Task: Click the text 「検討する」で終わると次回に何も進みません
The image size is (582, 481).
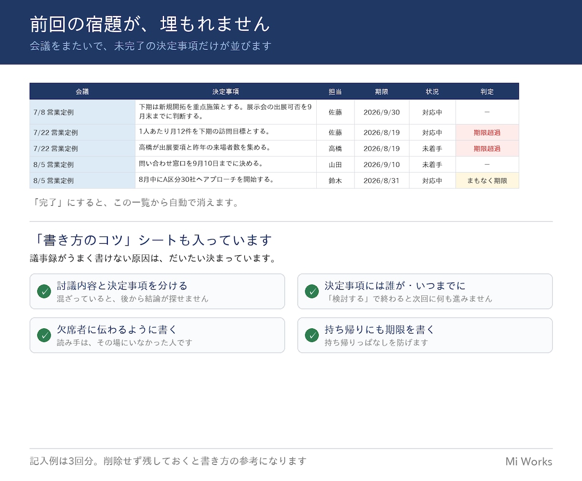Action: [x=408, y=299]
